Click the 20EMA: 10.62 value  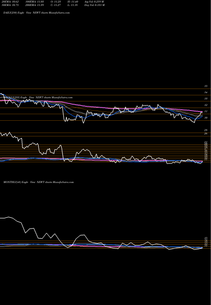(x=10, y=2)
